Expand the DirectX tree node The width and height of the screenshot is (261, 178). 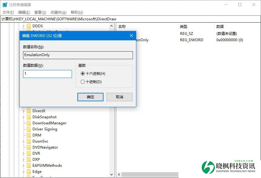coord(23,111)
